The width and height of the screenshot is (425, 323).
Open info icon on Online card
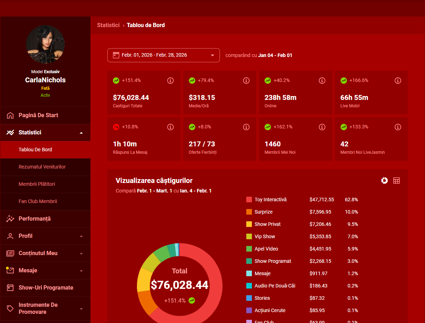322,81
